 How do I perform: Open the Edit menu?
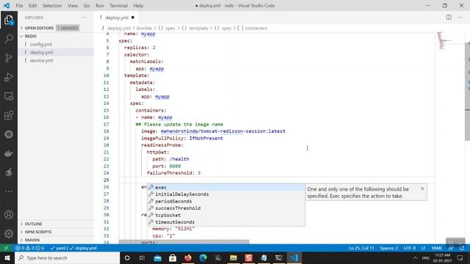click(x=32, y=5)
